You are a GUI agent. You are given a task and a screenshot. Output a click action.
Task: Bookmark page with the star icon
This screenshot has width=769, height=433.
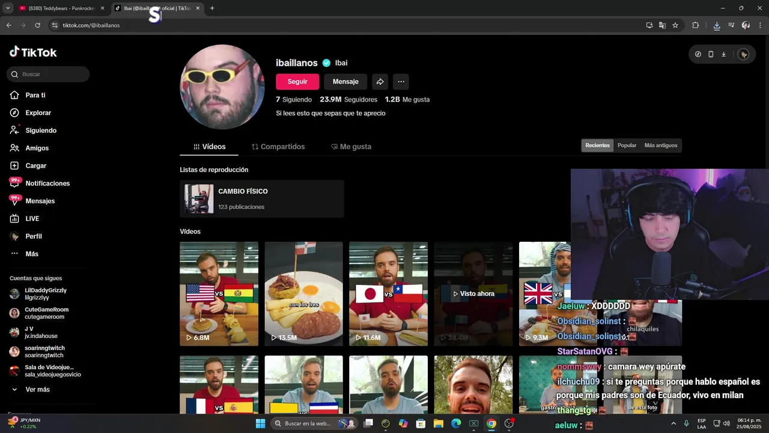675,25
